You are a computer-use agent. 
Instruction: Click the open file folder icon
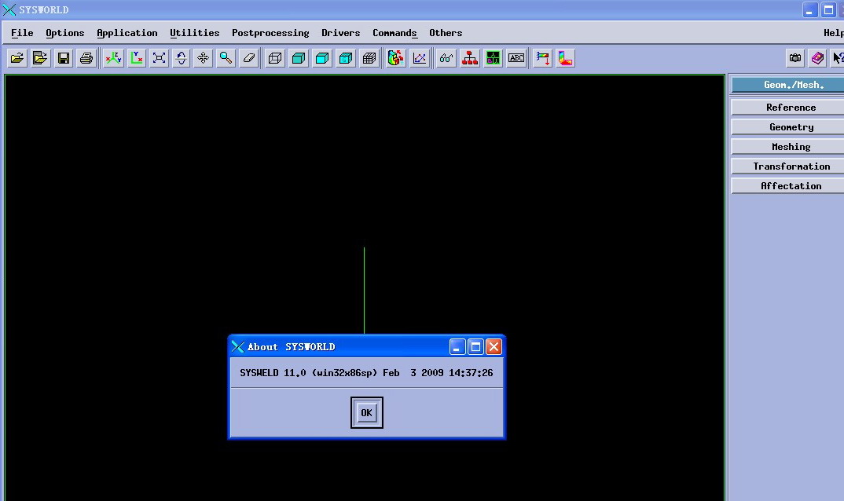[17, 58]
